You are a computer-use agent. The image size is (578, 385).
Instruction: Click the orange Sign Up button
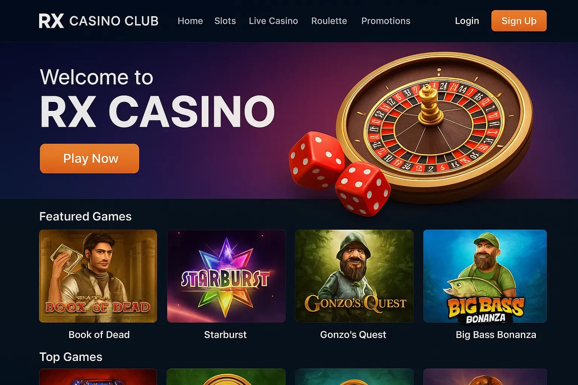[519, 21]
